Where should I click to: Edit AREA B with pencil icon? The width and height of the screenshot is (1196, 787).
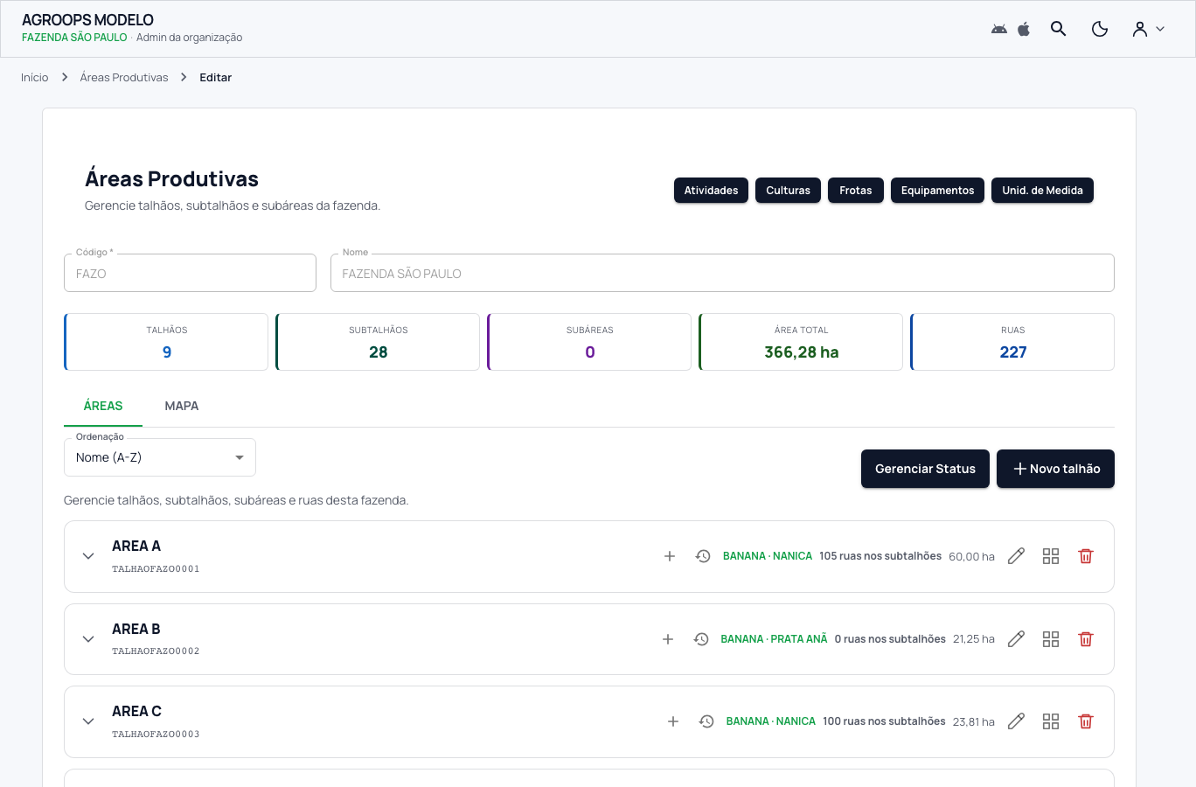1016,639
